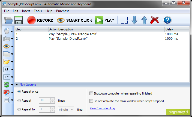Viewport: 192px width, 117px height.
Task: Collapse the Play Options panel
Action: coord(17,85)
